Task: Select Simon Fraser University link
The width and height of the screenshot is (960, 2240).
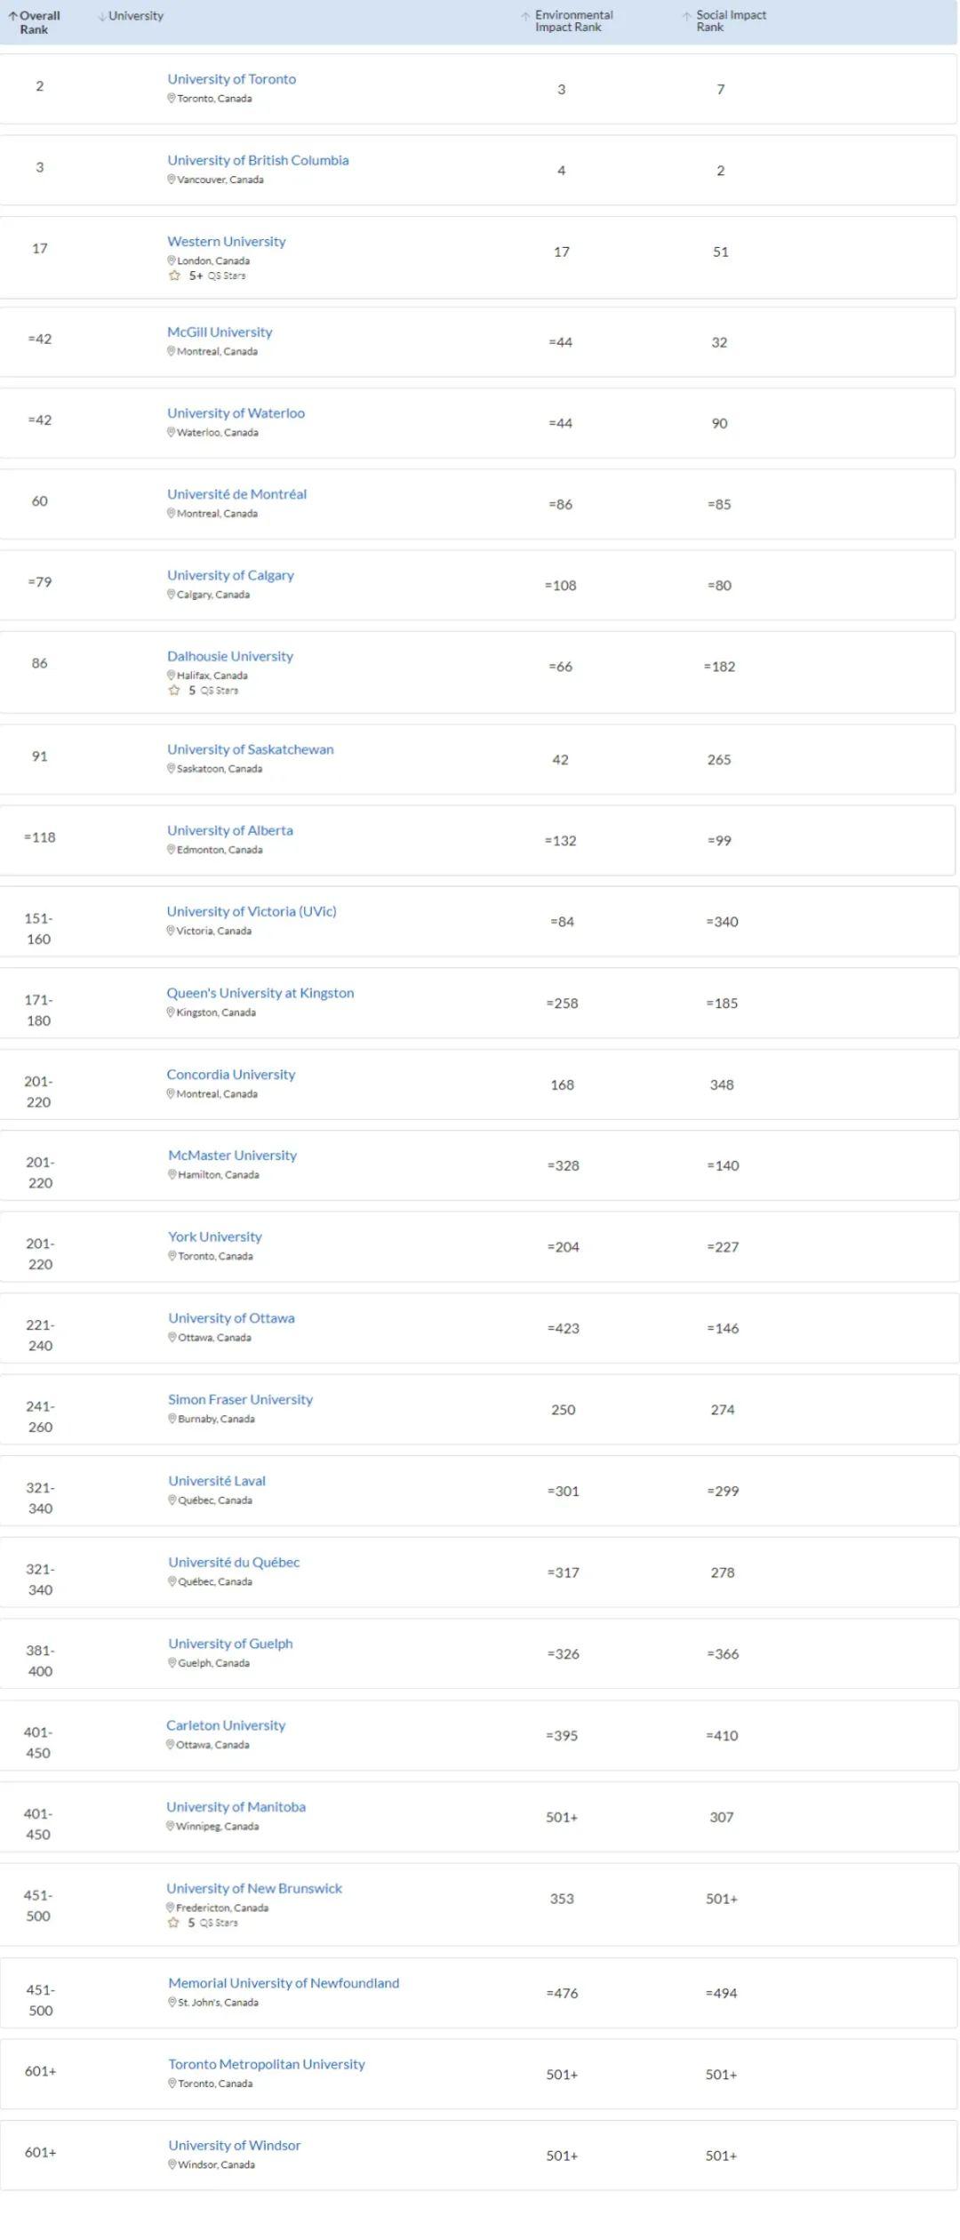Action: coord(240,1399)
